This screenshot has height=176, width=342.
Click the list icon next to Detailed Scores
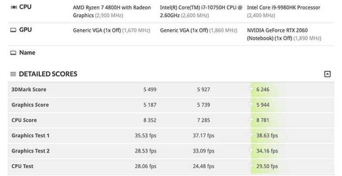pos(13,74)
